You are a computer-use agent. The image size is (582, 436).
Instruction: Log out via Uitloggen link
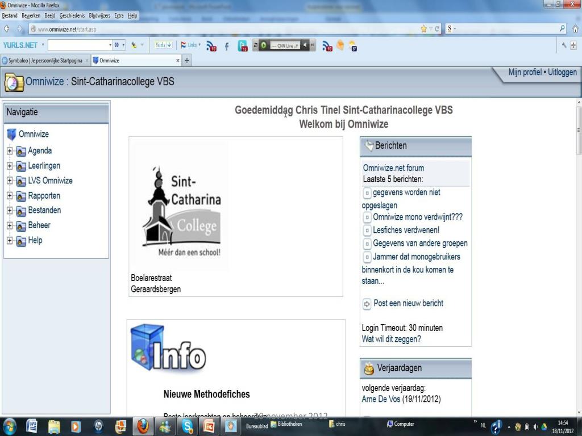(562, 72)
